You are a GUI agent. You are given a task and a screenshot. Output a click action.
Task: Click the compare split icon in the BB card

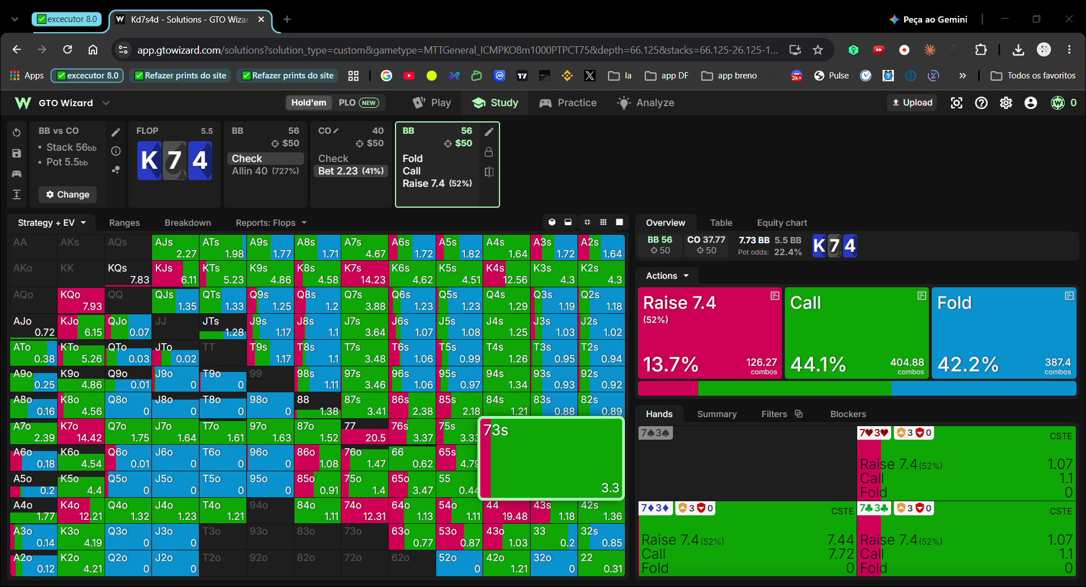click(x=489, y=172)
